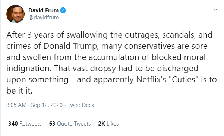The height and width of the screenshot is (136, 224).
Task: Open the David Frum display name link
Action: coord(44,10)
